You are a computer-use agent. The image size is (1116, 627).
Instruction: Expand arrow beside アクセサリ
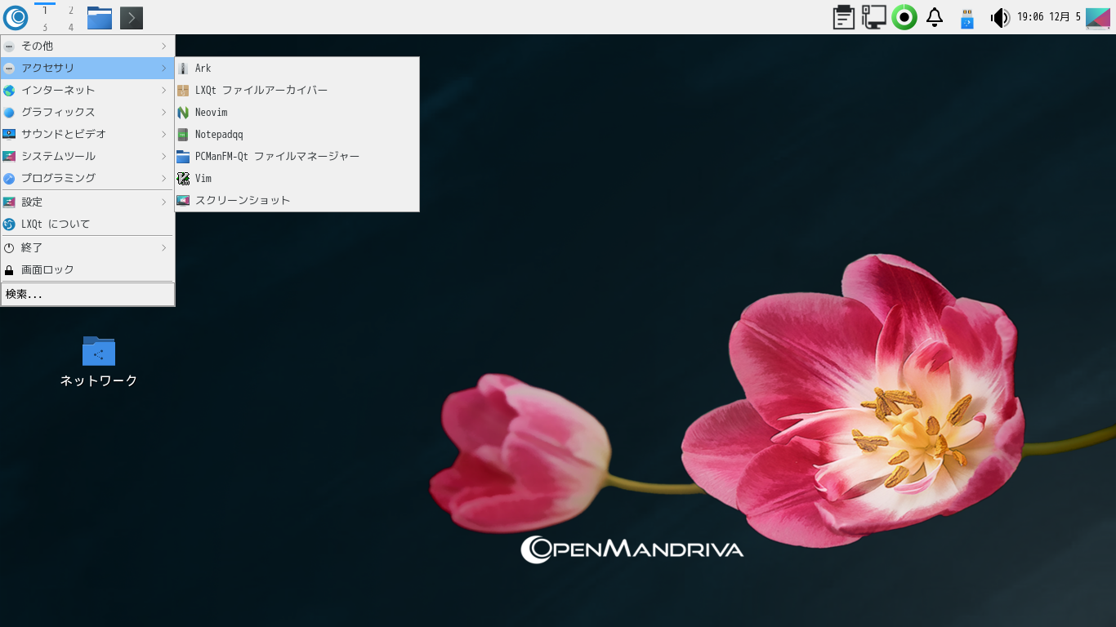tap(164, 69)
